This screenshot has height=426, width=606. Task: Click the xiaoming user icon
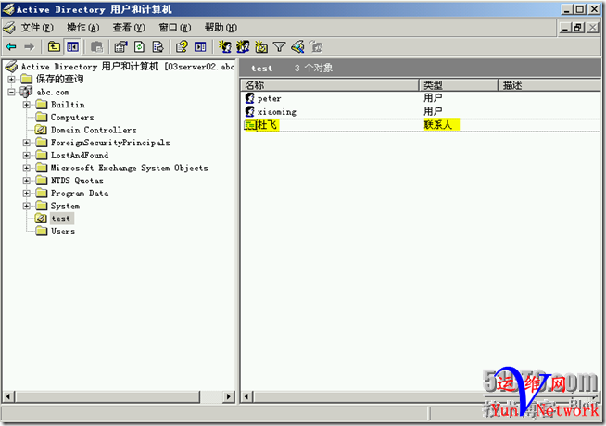[249, 112]
